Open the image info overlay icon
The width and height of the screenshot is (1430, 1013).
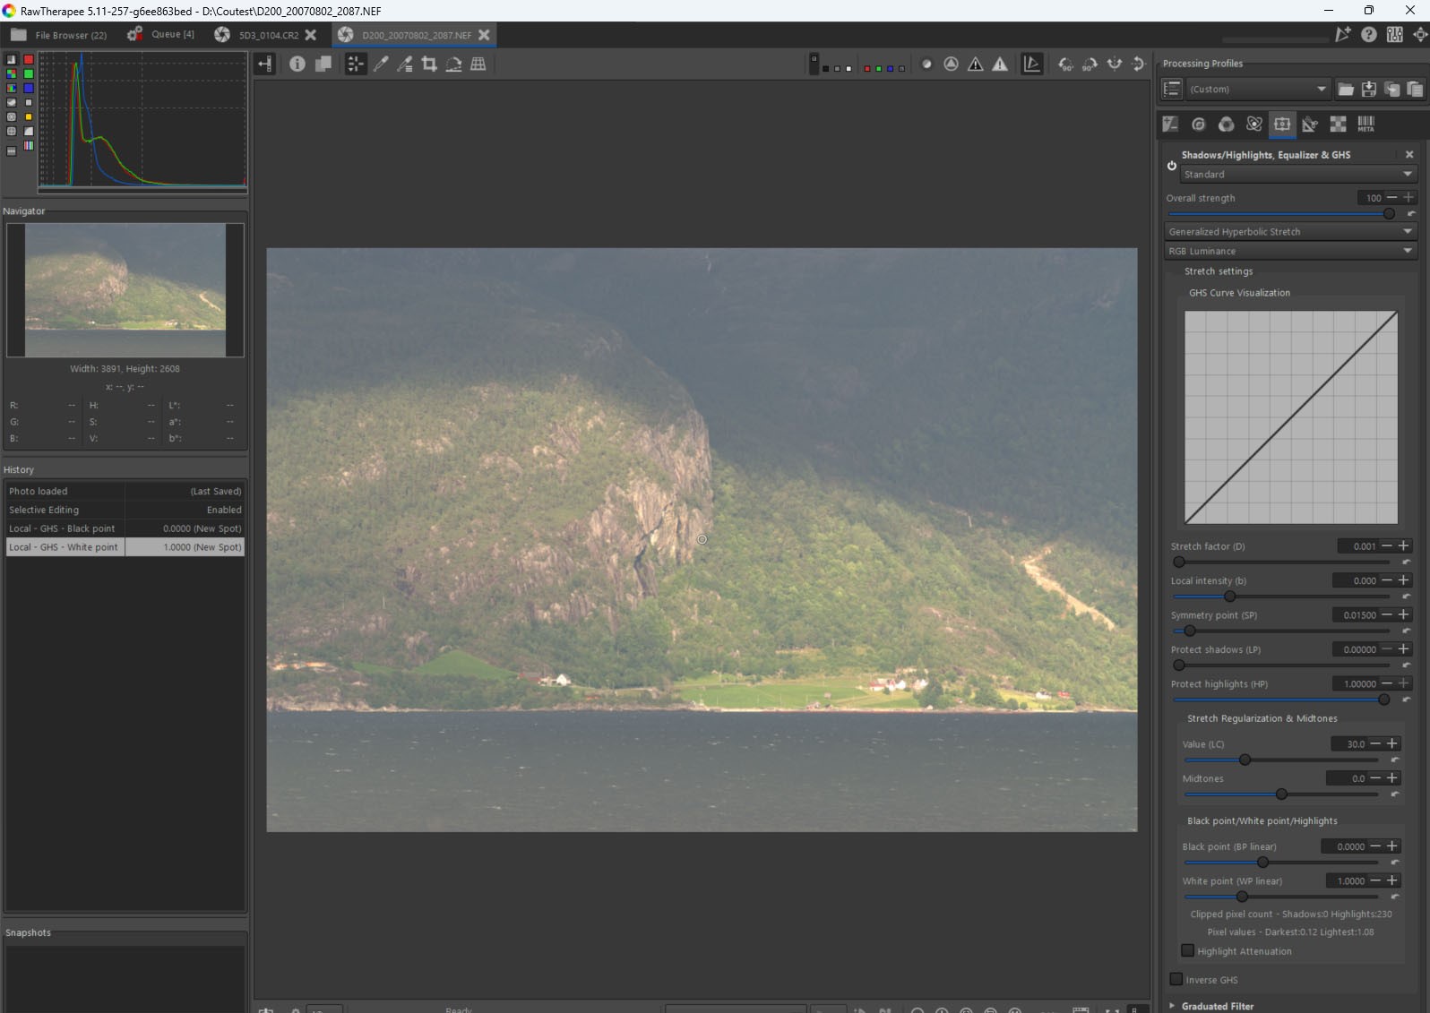(297, 64)
